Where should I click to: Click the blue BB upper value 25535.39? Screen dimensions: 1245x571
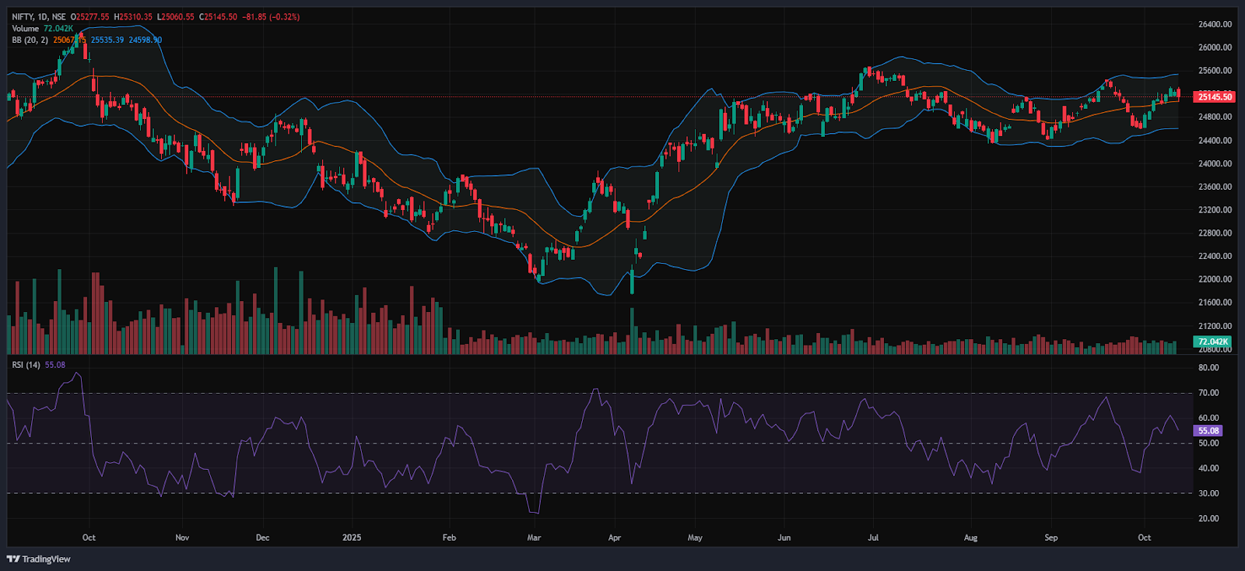pyautogui.click(x=107, y=40)
